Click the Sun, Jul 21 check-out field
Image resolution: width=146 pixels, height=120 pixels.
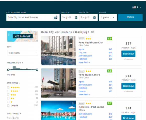(x=88, y=17)
